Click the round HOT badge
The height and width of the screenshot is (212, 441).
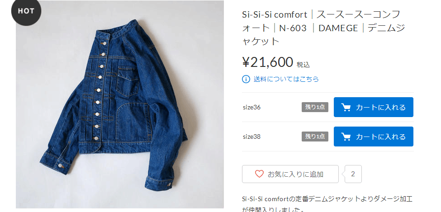(26, 11)
